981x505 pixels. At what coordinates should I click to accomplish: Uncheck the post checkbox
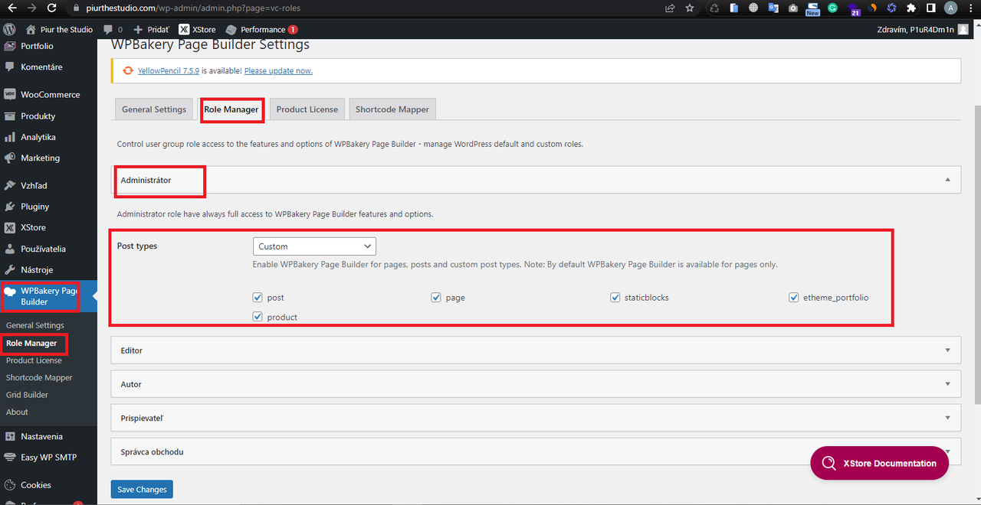click(258, 297)
